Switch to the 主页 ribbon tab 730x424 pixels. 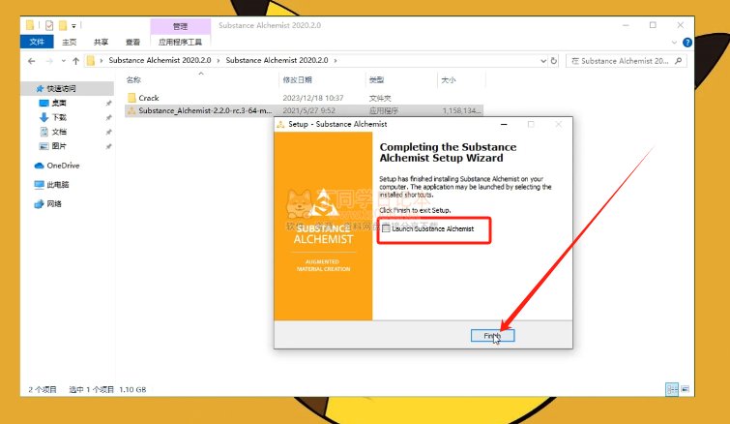click(70, 42)
